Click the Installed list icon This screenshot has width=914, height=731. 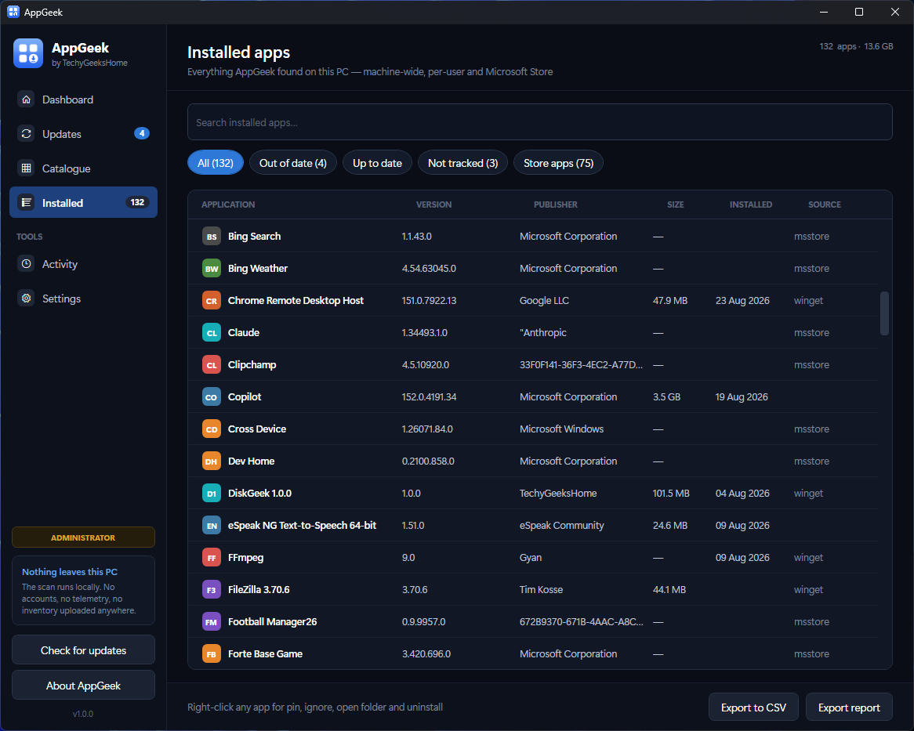pyautogui.click(x=26, y=203)
